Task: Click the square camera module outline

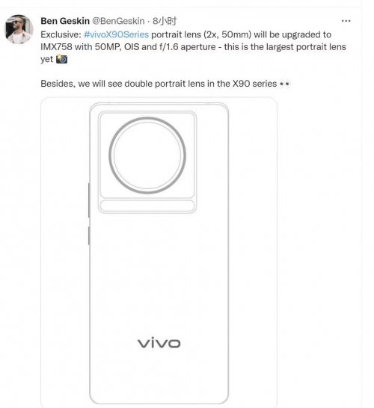Action: pyautogui.click(x=147, y=162)
